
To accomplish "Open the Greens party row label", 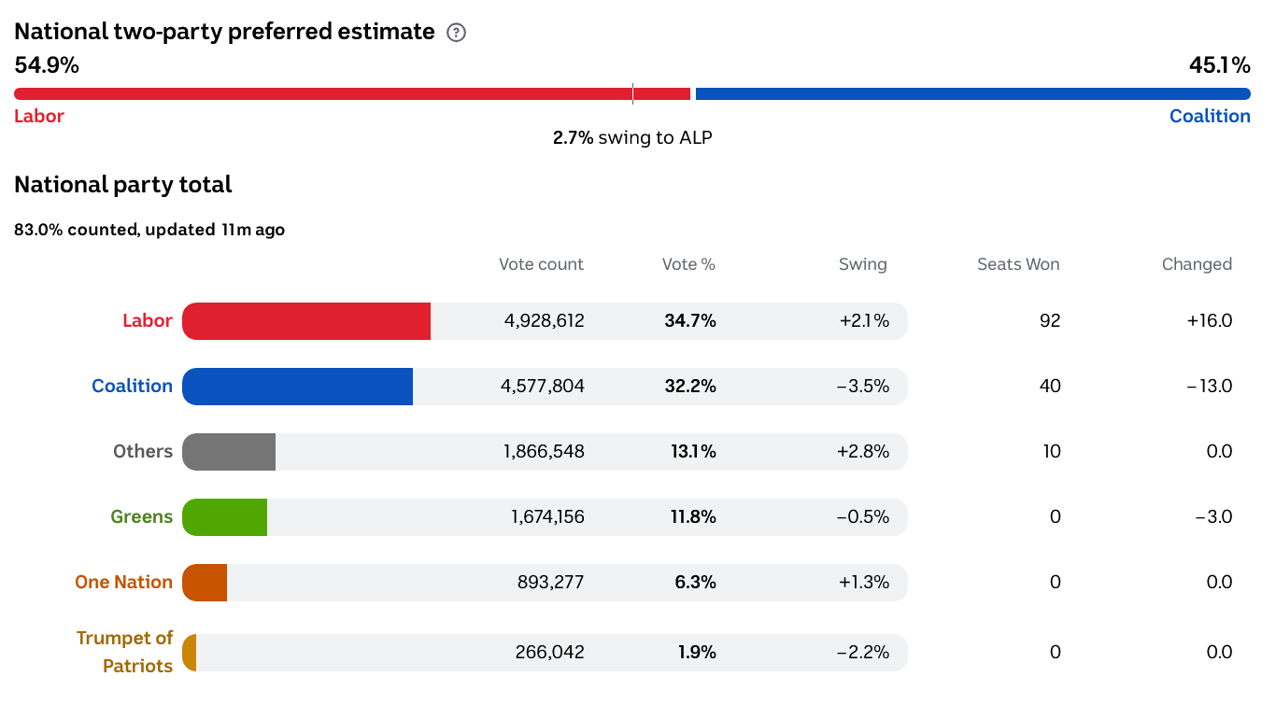I will 141,517.
